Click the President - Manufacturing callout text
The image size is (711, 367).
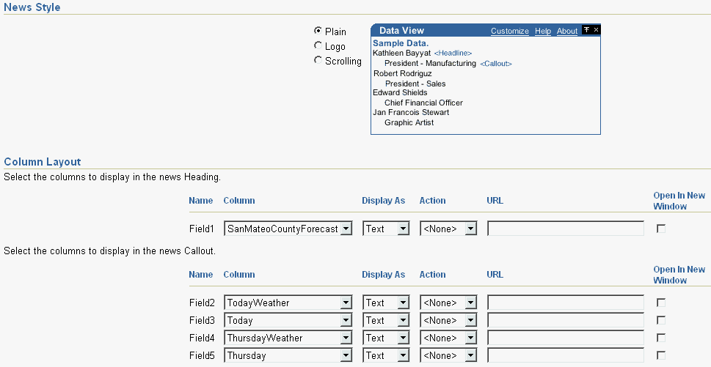(430, 63)
